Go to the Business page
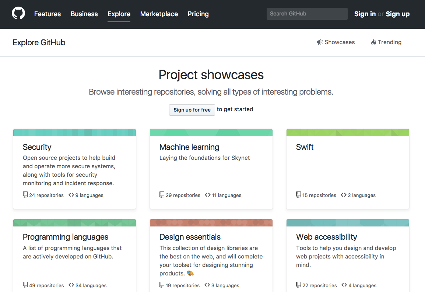Screen dimensions: 425x292 coord(84,14)
